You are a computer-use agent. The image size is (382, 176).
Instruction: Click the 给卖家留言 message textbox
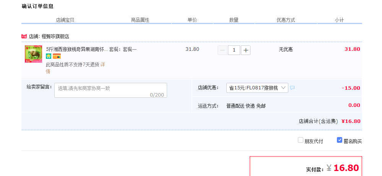pyautogui.click(x=111, y=90)
